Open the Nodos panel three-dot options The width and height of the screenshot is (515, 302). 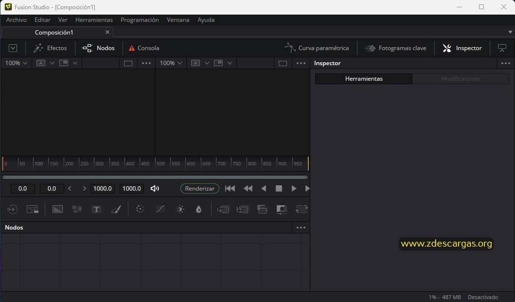301,228
